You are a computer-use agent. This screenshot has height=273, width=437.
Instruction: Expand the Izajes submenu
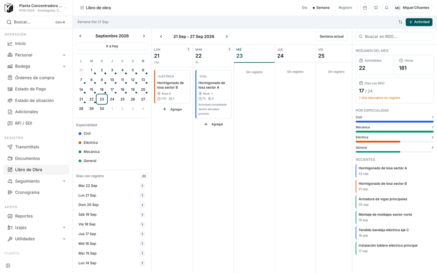[x=64, y=228]
